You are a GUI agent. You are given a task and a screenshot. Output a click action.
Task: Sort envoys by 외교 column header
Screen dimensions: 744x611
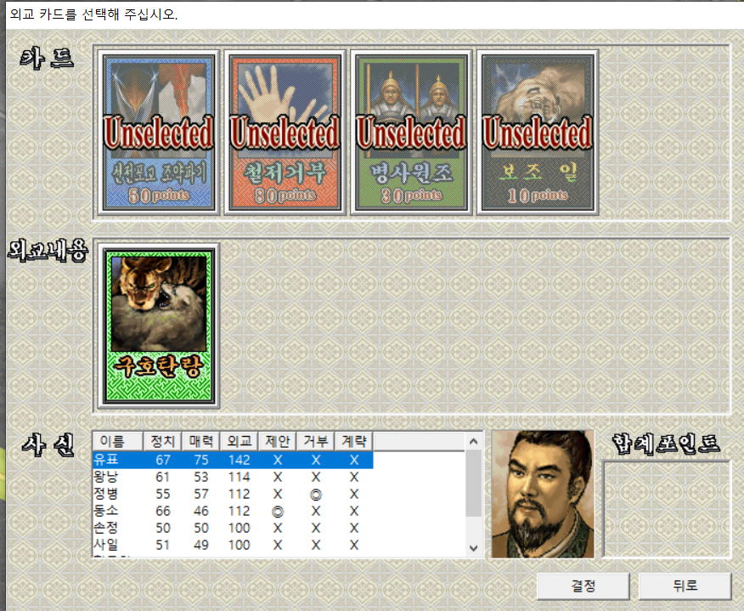(240, 441)
